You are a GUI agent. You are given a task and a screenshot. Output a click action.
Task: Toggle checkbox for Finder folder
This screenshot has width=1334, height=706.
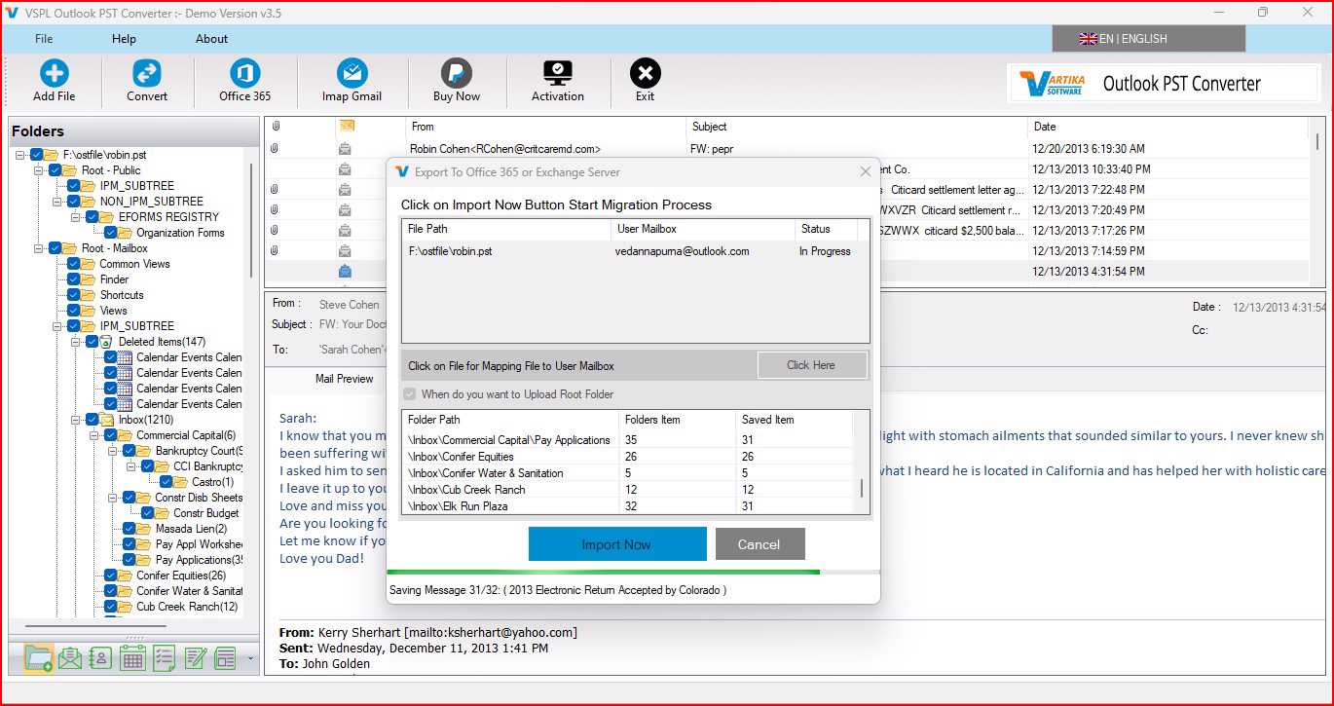(74, 279)
